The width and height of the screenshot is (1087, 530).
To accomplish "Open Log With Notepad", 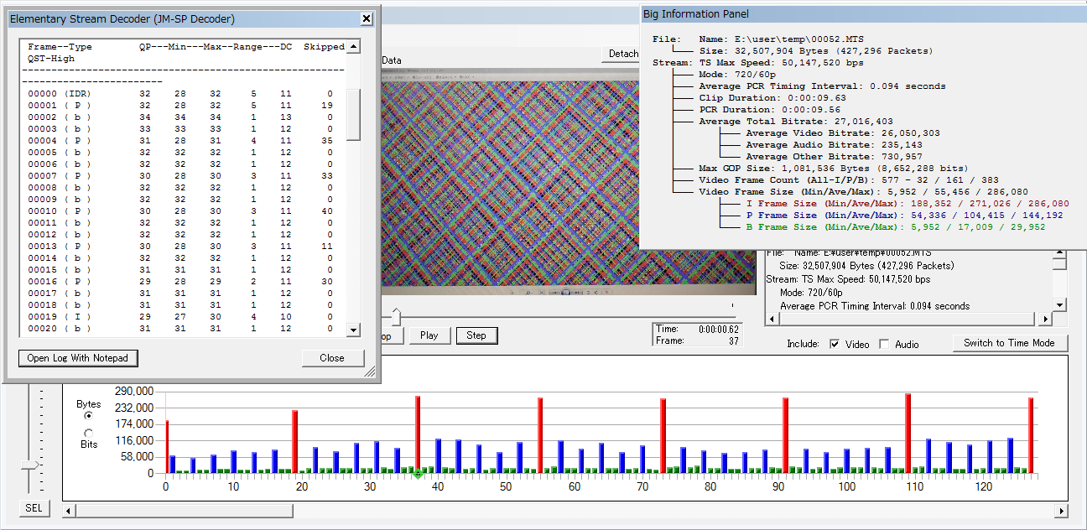I will coord(78,358).
